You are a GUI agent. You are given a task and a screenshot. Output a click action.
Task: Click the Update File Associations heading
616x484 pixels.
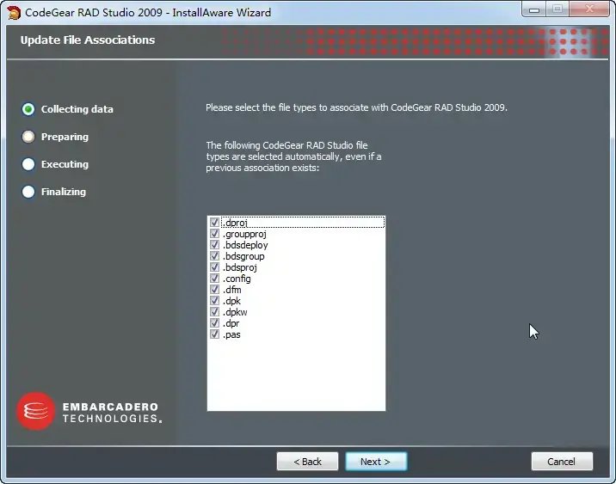[x=88, y=40]
